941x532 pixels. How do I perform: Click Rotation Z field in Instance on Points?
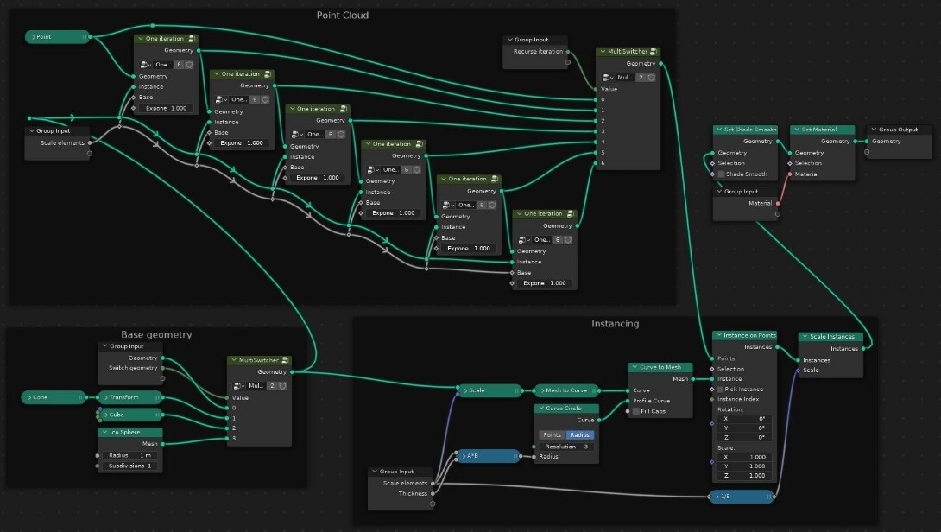click(x=743, y=438)
